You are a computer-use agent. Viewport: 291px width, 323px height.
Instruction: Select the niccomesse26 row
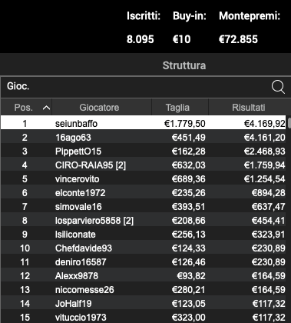pos(144,290)
